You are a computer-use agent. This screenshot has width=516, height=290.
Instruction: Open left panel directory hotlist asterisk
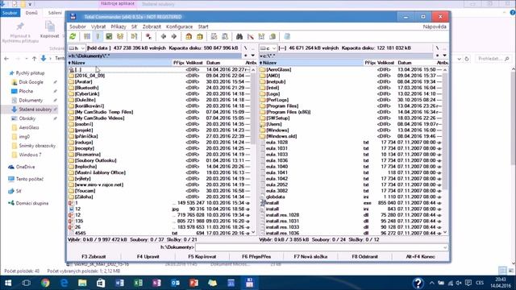coord(246,56)
